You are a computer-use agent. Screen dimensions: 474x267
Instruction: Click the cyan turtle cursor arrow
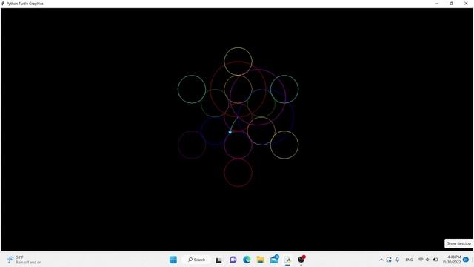230,133
